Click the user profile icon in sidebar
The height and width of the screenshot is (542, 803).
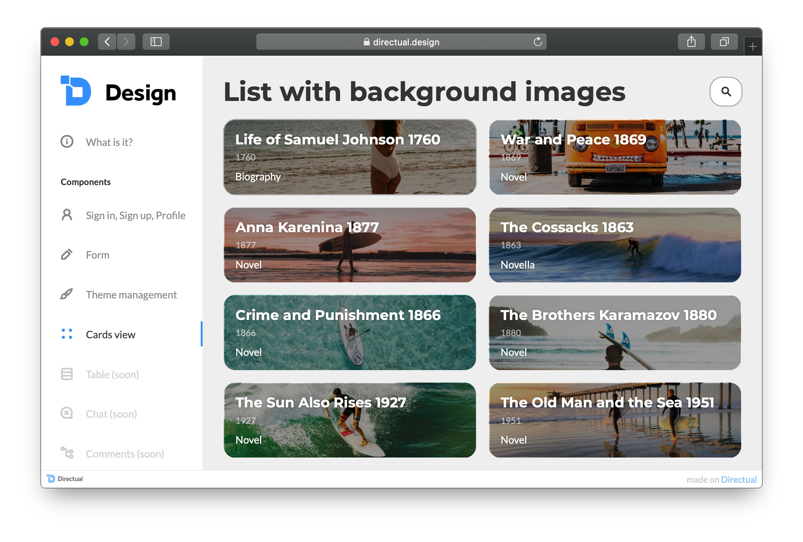(67, 215)
